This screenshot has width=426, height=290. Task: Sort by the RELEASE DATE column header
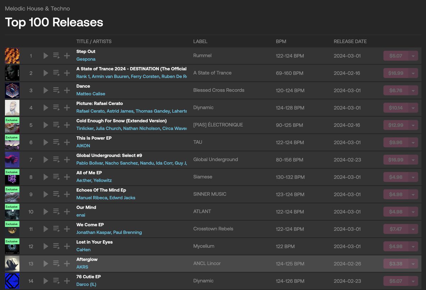click(x=350, y=41)
